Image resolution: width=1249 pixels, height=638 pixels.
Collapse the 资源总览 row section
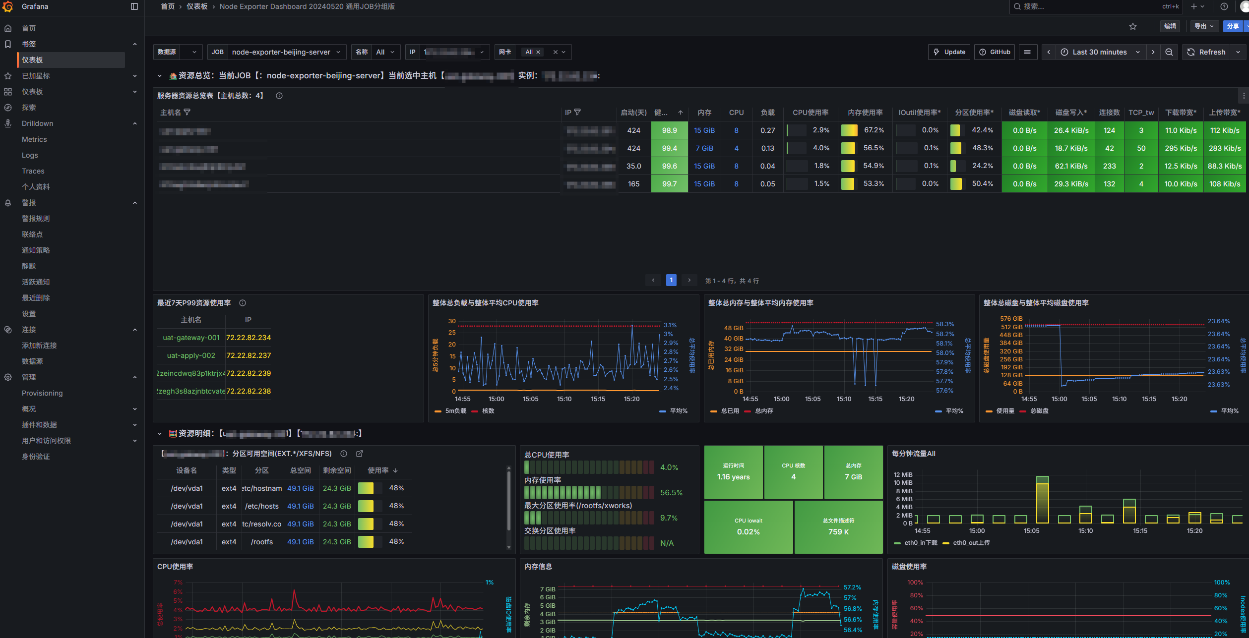[x=160, y=76]
